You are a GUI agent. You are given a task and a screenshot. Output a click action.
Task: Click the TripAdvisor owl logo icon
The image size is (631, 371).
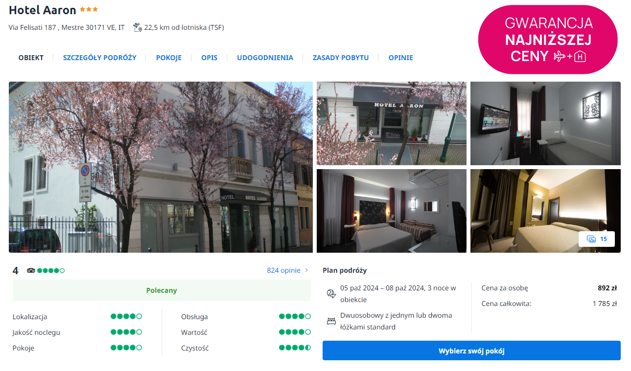point(31,270)
